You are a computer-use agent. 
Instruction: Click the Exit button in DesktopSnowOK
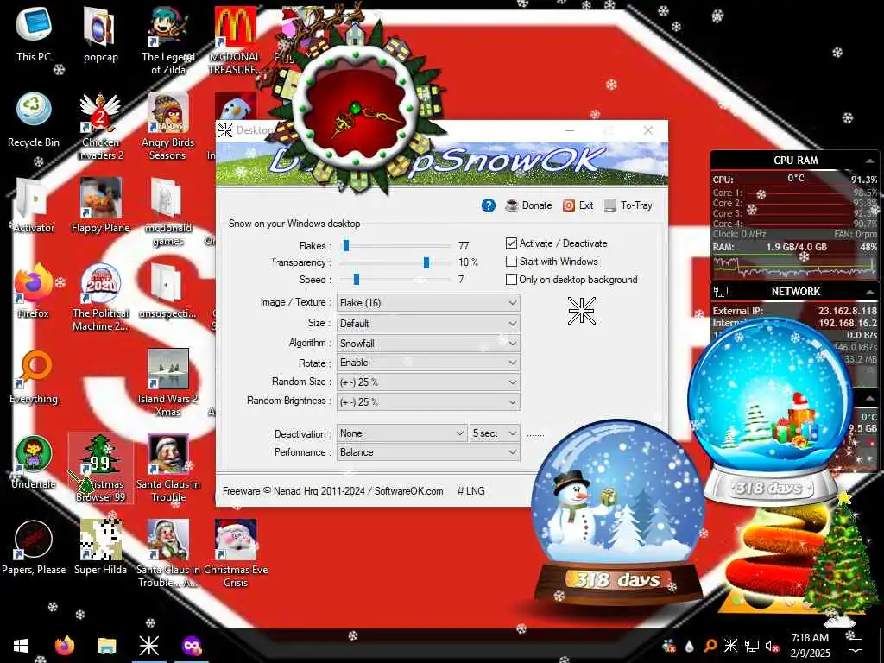coord(578,205)
